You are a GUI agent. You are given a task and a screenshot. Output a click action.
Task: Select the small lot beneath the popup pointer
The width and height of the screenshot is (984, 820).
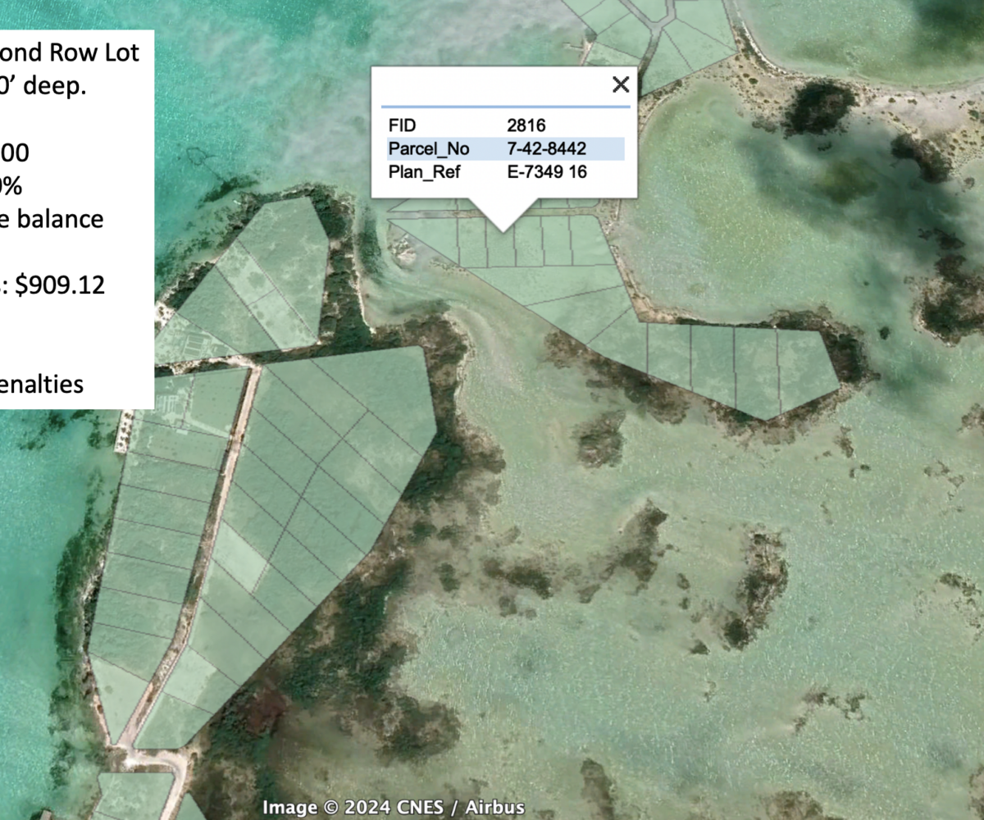pos(500,248)
